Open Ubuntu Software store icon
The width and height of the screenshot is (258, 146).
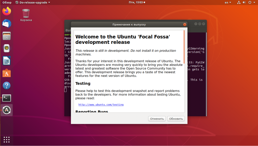(x=7, y=73)
